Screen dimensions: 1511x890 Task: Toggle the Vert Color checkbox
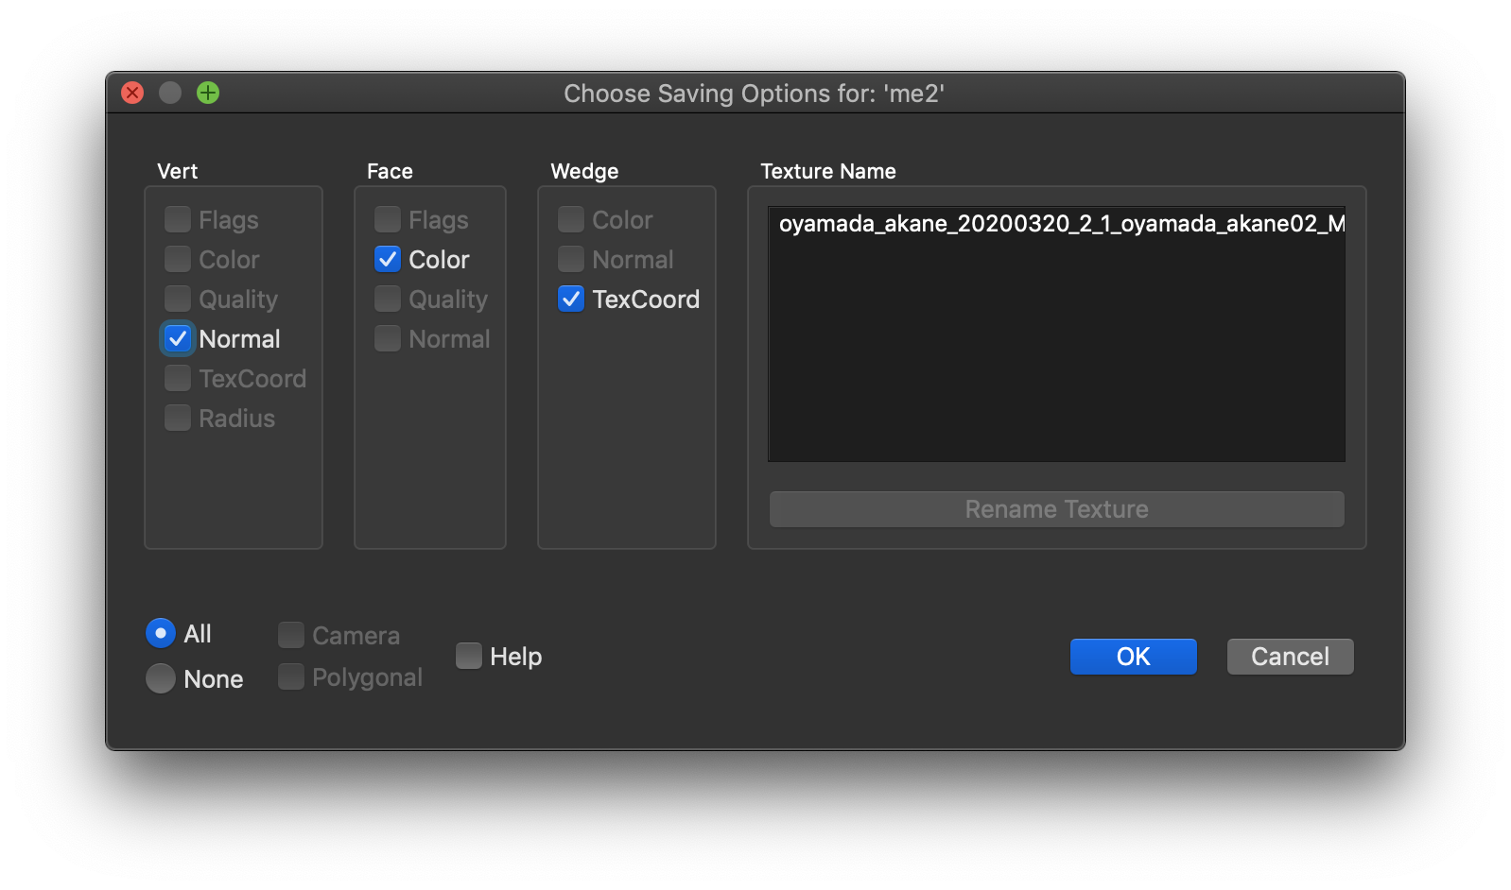click(178, 260)
